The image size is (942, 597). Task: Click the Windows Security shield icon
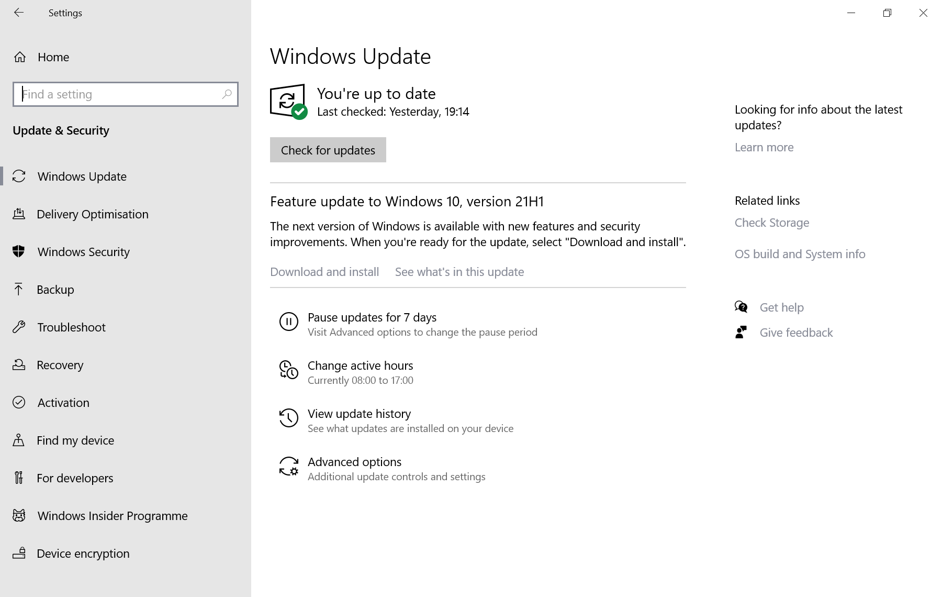click(x=19, y=251)
